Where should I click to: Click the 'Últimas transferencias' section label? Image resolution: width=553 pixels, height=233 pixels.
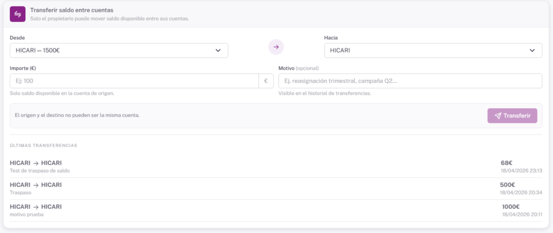[44, 146]
